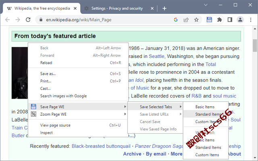Switch to the Wikipedia tab
Viewport: 258px width, 161px height.
click(42, 8)
